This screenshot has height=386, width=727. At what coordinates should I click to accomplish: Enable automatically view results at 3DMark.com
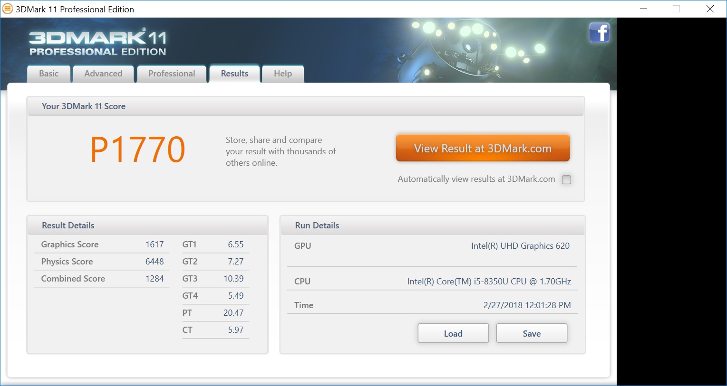[x=566, y=179]
